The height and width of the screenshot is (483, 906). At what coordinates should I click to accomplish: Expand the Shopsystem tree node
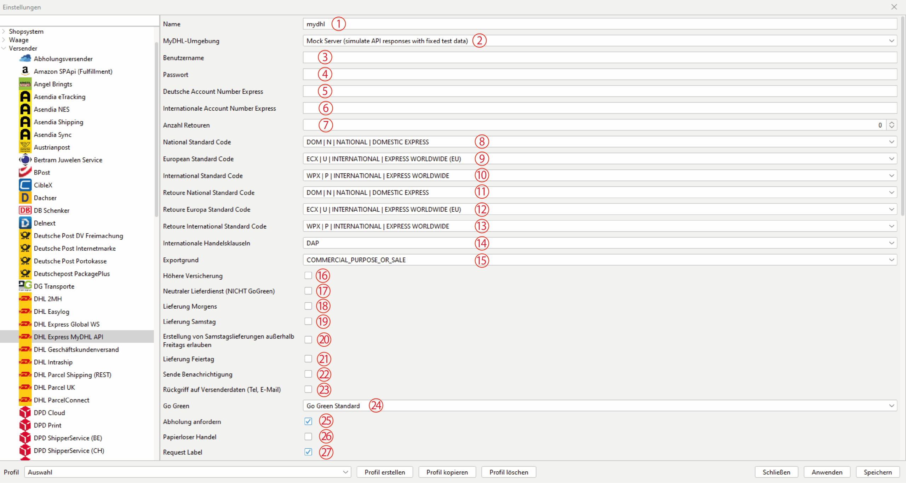4,31
